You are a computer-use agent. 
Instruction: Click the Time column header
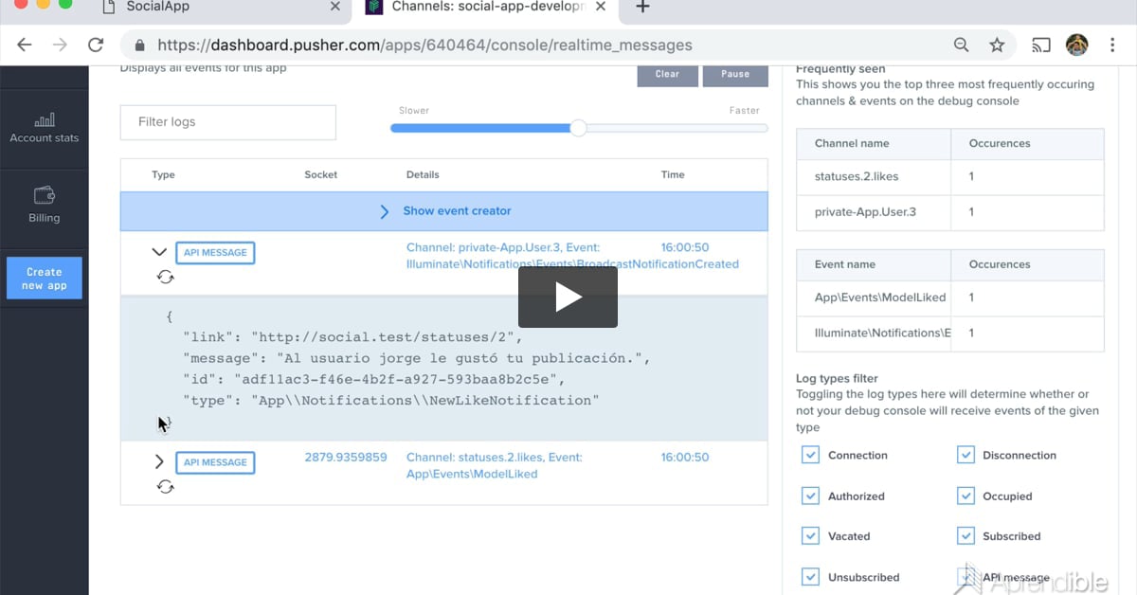673,174
